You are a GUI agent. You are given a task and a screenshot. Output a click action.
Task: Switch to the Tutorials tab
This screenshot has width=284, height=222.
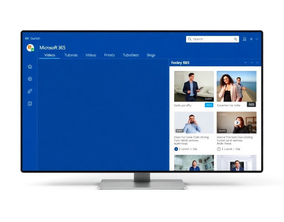point(71,55)
